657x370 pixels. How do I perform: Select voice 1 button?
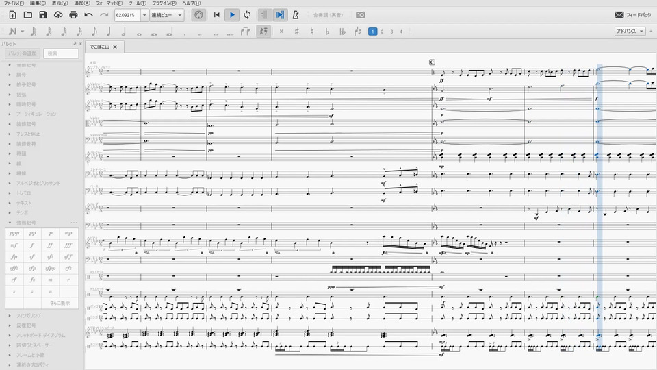coord(372,32)
